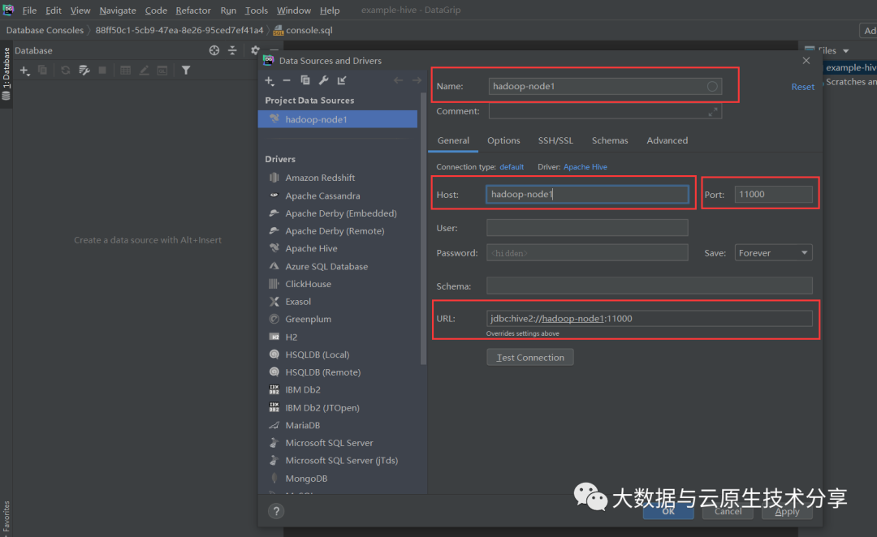
Task: Open the File menu
Action: tap(29, 10)
